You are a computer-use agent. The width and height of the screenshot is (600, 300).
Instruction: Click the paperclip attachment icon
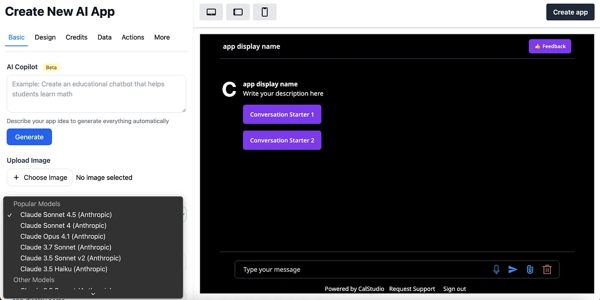pyautogui.click(x=530, y=270)
